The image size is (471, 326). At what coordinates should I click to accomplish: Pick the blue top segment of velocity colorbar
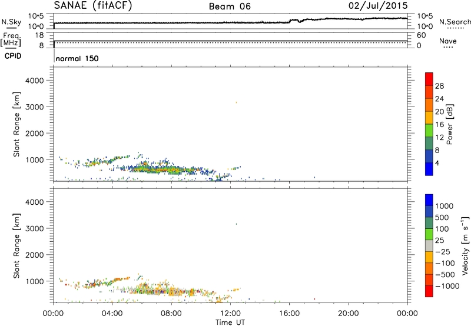tap(429, 200)
